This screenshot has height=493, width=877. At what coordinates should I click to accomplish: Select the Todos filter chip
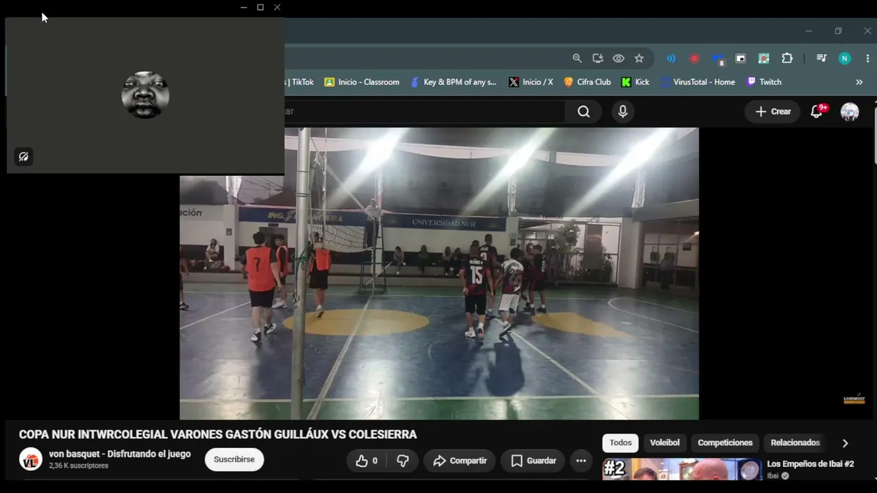click(621, 443)
